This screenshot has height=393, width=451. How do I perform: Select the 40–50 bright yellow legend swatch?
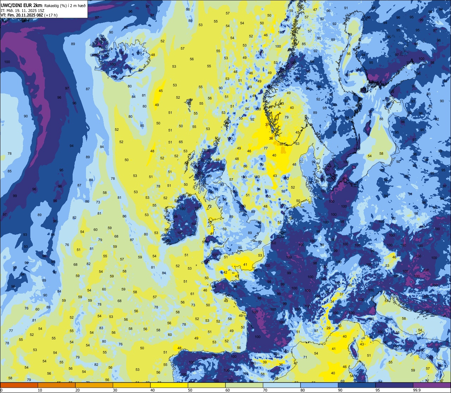(x=169, y=385)
